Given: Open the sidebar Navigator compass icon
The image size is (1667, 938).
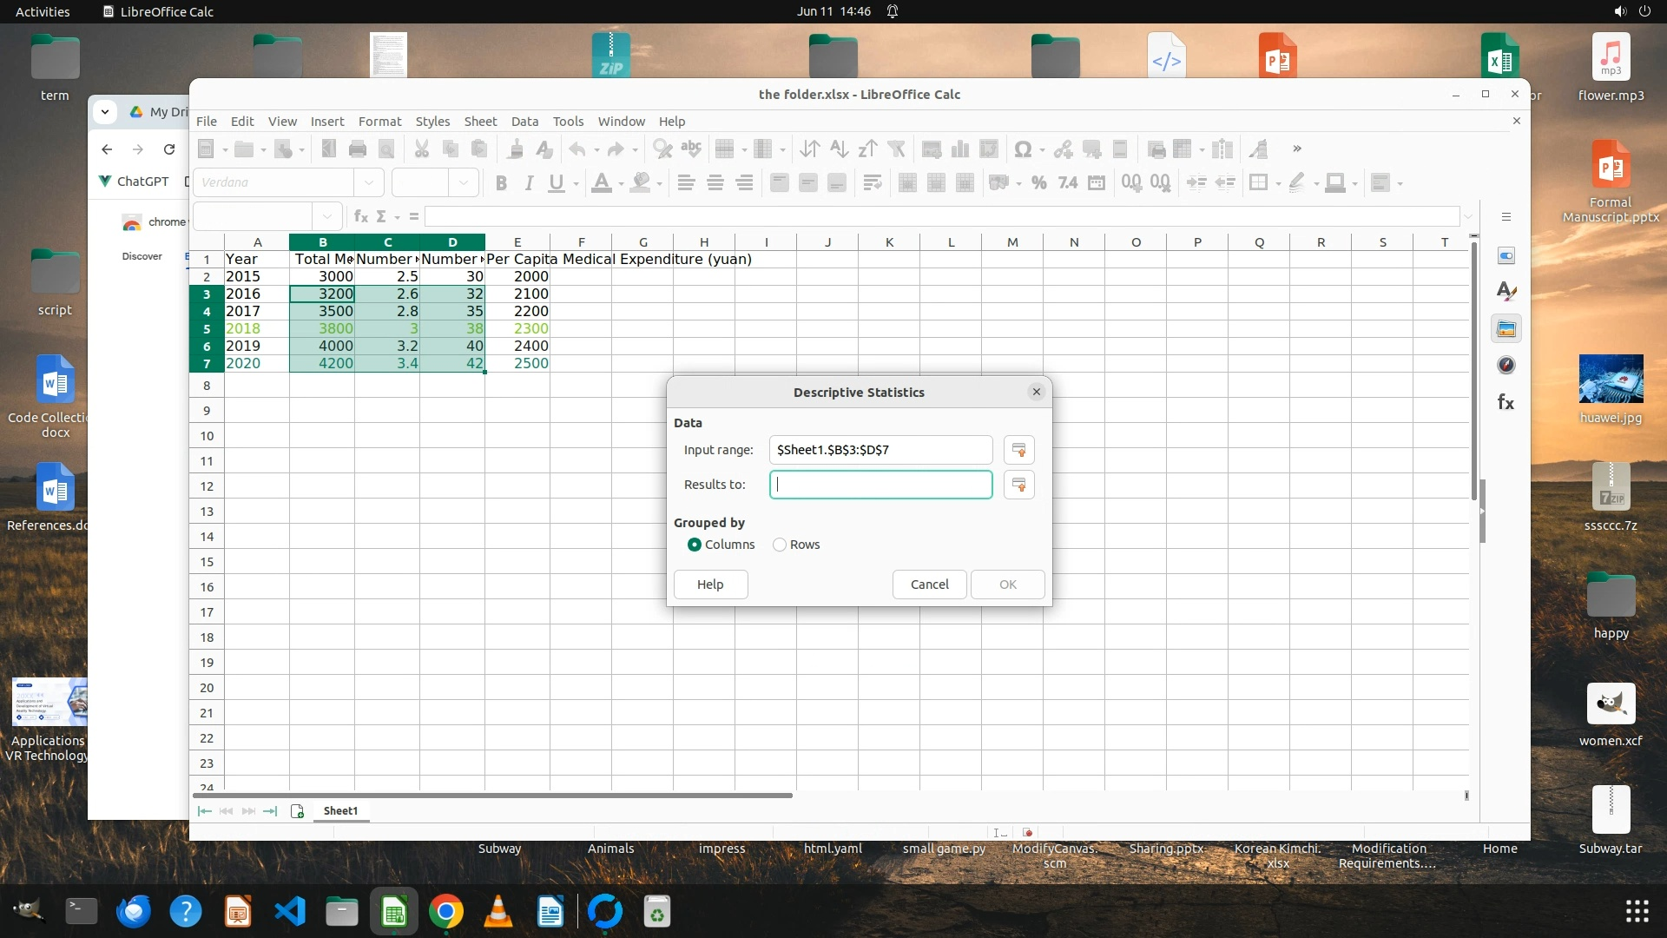Looking at the screenshot, I should click(1506, 366).
